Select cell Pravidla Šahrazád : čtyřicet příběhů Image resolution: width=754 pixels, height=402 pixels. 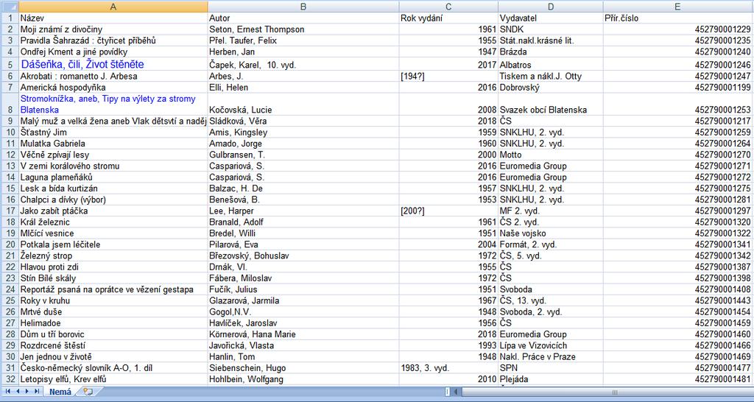[113, 40]
